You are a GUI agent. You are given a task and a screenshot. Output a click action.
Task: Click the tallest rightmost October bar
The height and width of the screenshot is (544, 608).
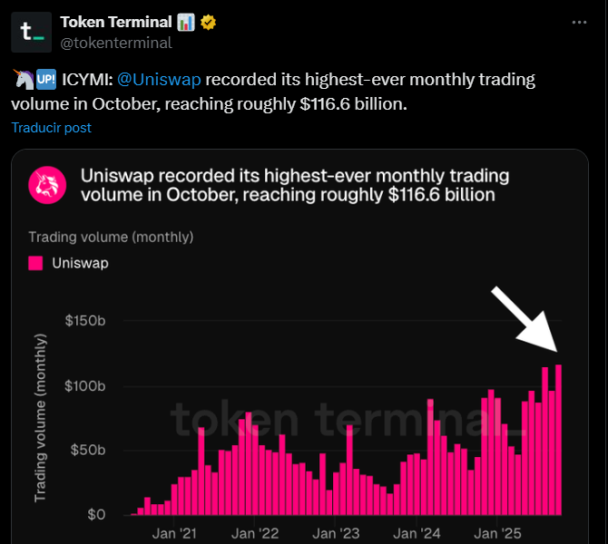click(x=559, y=440)
